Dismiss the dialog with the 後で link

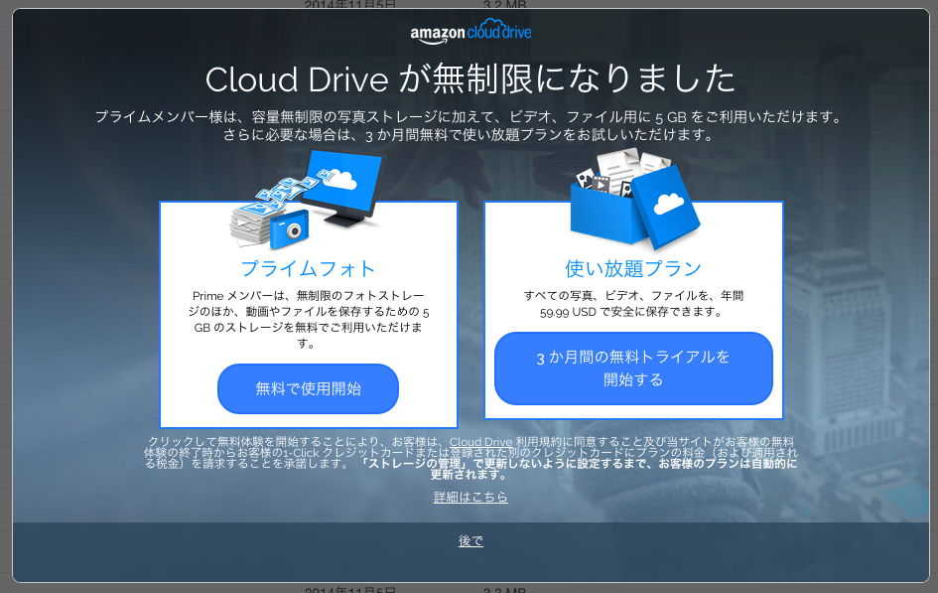(470, 541)
